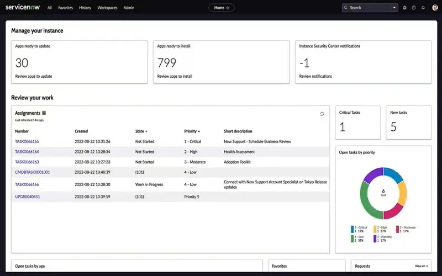Click the Home favorite pill button

click(x=221, y=8)
